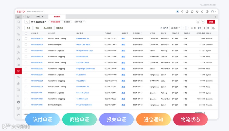Open the sidebar home dashboard icon
Image resolution: width=229 pixels, height=131 pixels.
pos(18,22)
